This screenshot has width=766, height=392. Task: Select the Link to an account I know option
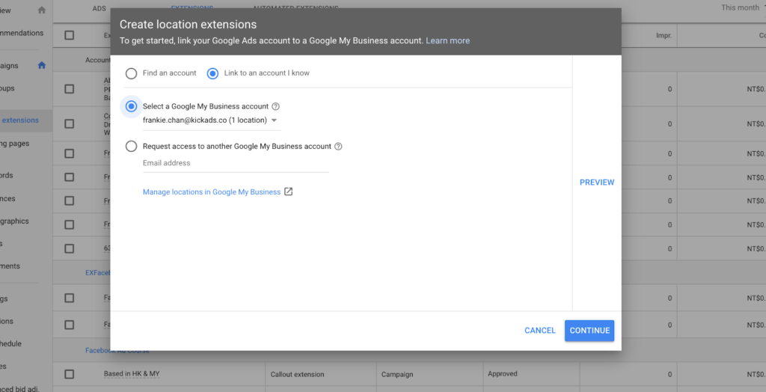click(212, 73)
